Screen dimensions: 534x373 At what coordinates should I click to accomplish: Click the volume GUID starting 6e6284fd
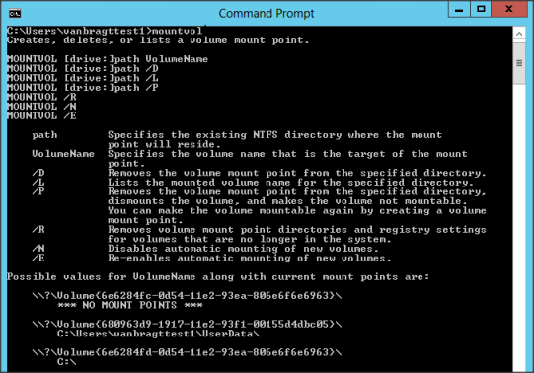click(187, 352)
